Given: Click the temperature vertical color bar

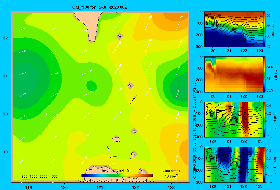Looking at the screenshot, I should click(264, 29).
